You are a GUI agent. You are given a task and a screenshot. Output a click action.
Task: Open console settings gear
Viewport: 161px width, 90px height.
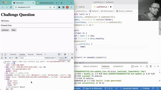click(72, 58)
